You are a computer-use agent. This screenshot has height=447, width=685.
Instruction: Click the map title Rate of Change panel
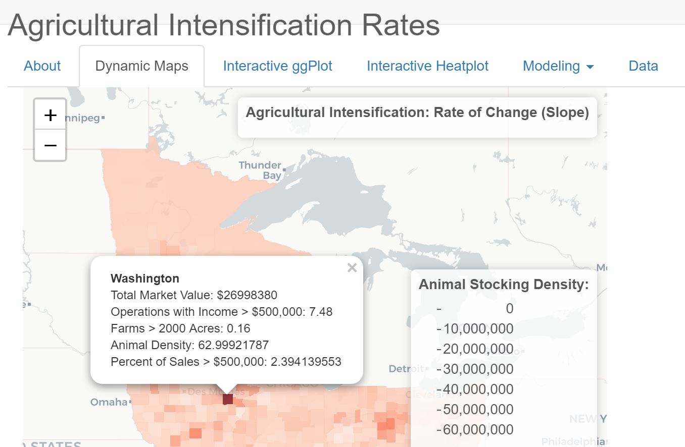click(417, 113)
